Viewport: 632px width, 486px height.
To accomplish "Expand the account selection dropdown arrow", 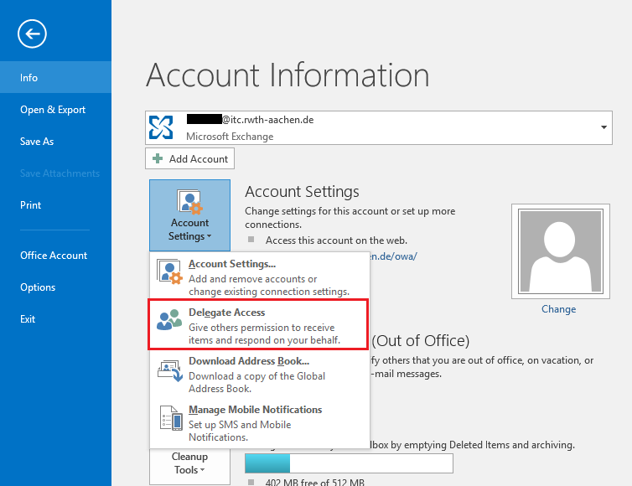I will pyautogui.click(x=604, y=127).
